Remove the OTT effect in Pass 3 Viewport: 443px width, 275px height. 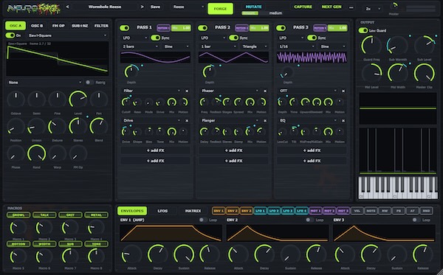[x=343, y=91]
